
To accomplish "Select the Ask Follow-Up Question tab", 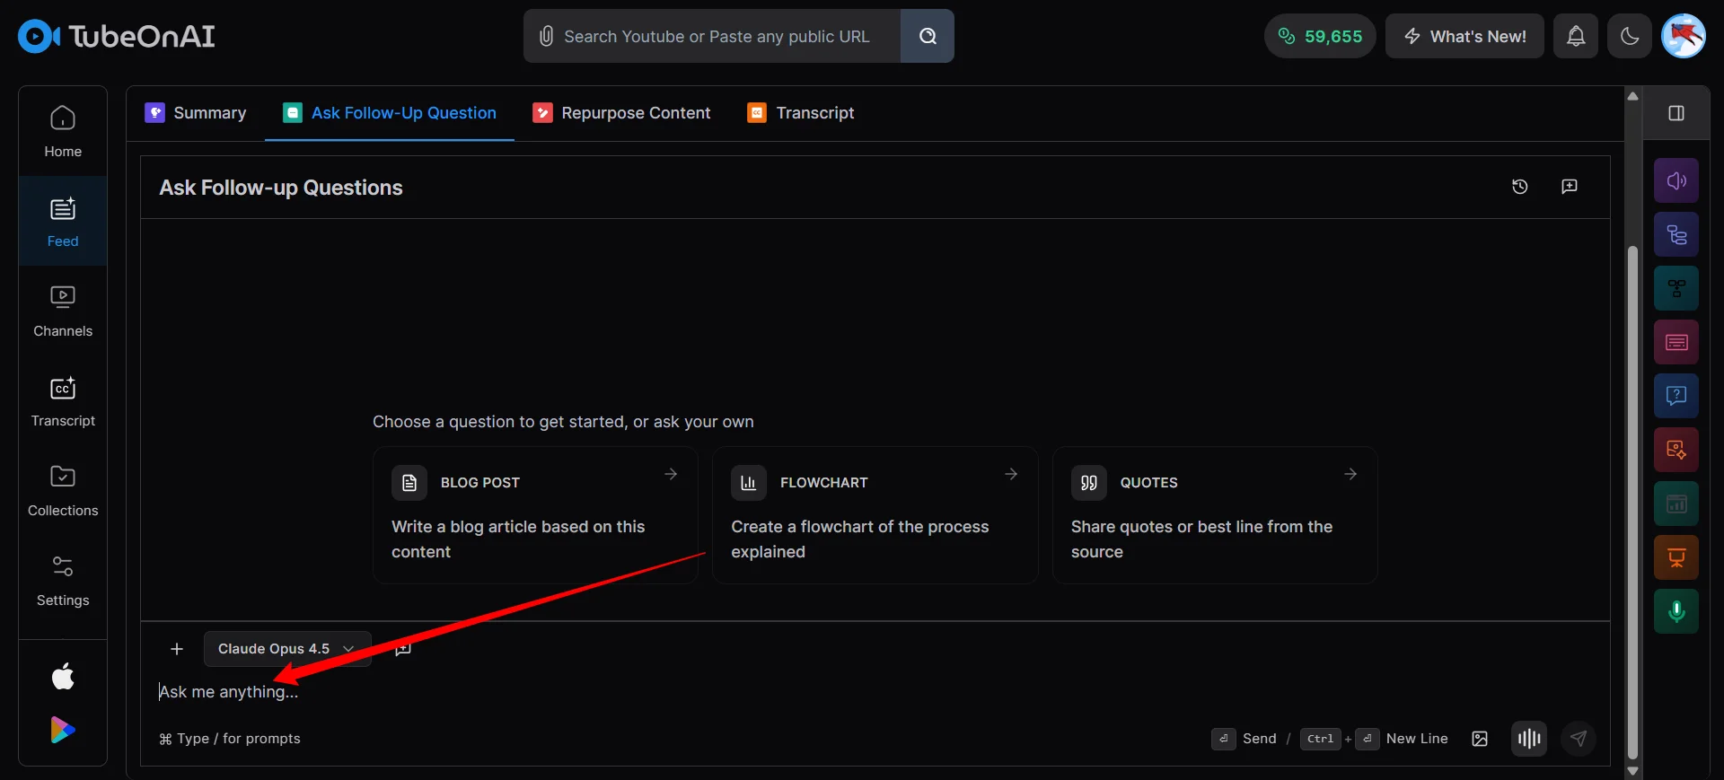I will 390,113.
